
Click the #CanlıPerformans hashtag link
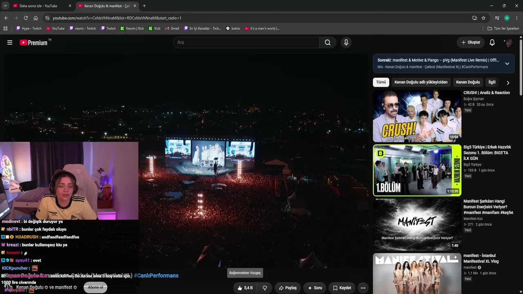[x=156, y=276]
